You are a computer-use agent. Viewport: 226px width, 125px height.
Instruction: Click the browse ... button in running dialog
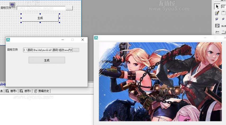(x=76, y=50)
